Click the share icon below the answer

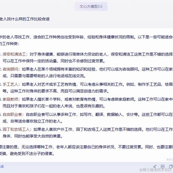click(x=155, y=167)
